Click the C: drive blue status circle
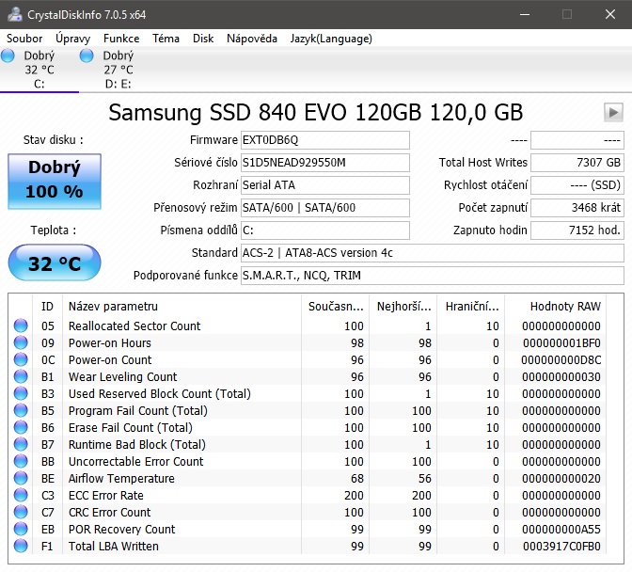The image size is (632, 572). click(x=8, y=56)
